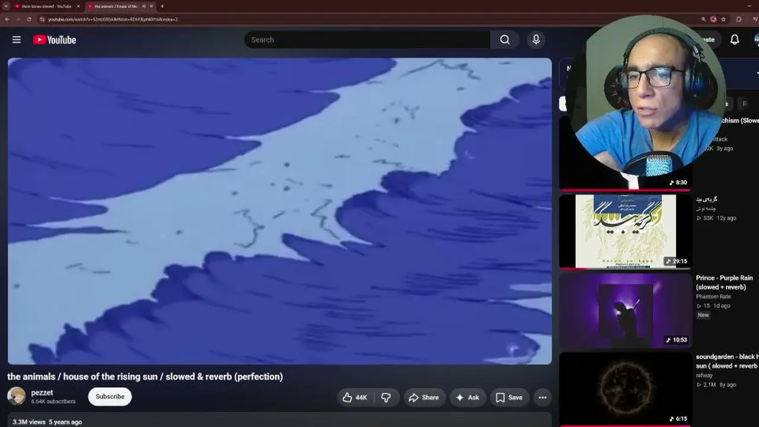This screenshot has width=759, height=427.
Task: Click the zoom magnifier icon in address bar
Action: click(x=704, y=19)
